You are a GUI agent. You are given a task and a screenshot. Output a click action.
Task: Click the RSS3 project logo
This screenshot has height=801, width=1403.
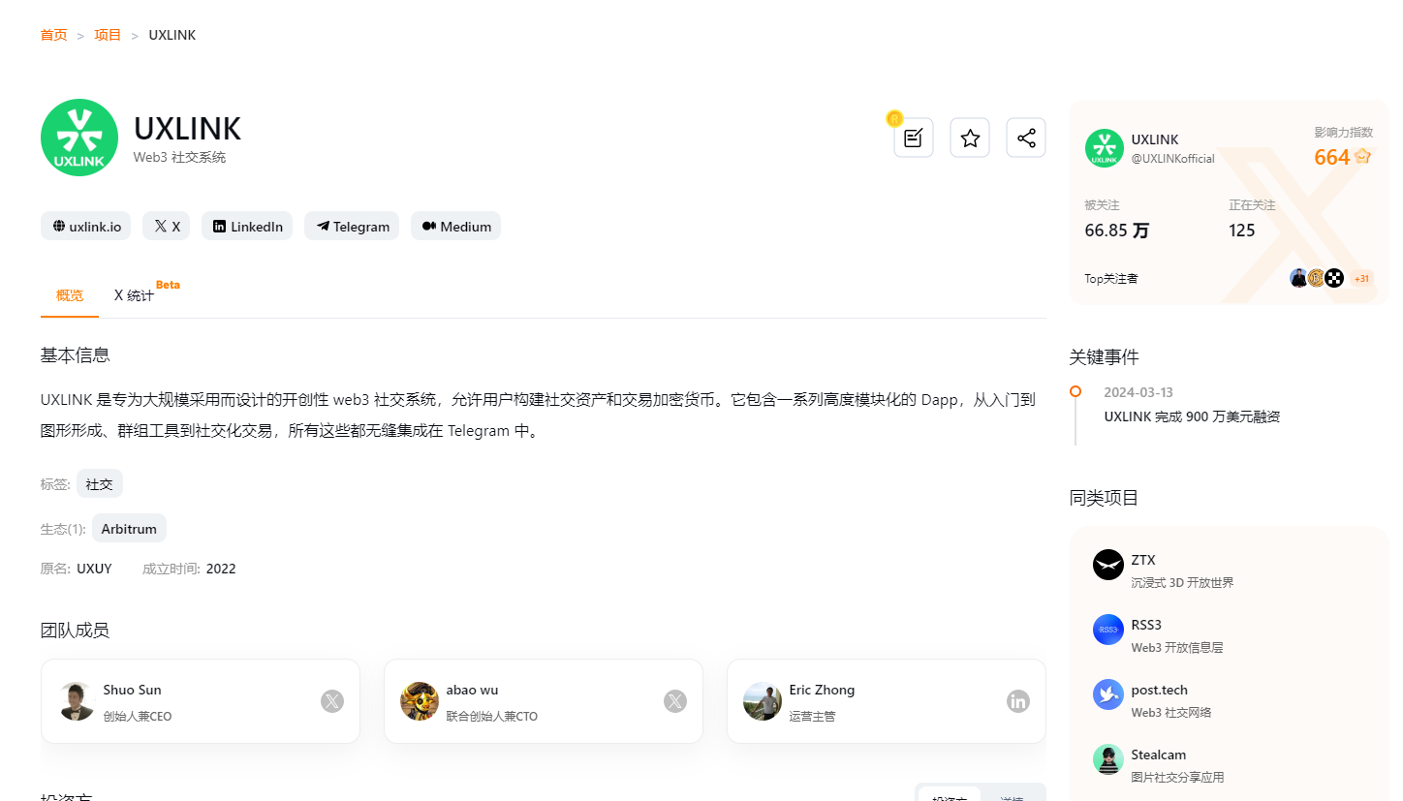point(1108,630)
